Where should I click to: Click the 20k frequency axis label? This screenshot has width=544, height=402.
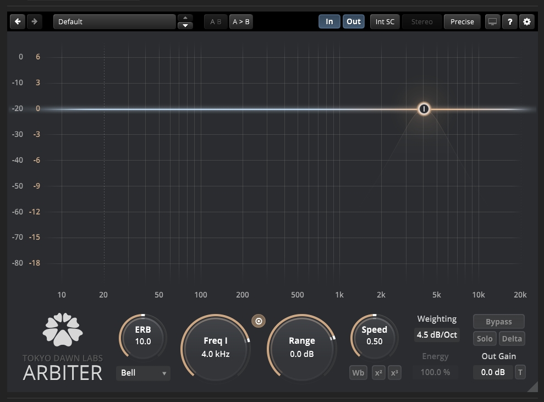point(520,295)
